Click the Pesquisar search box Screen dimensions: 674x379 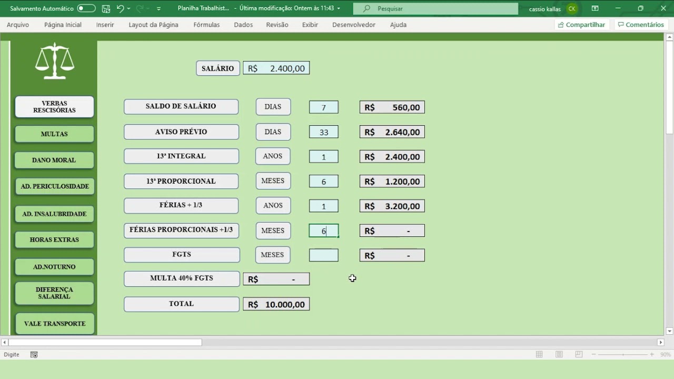click(x=435, y=8)
